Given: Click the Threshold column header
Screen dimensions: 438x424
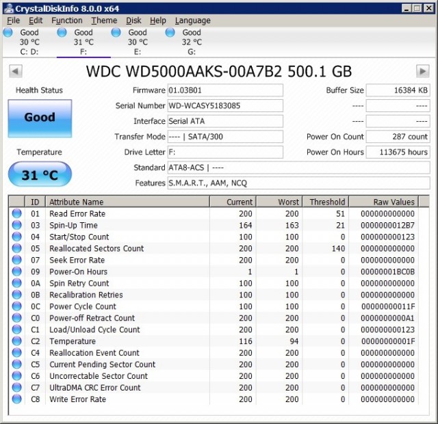Looking at the screenshot, I should (326, 202).
